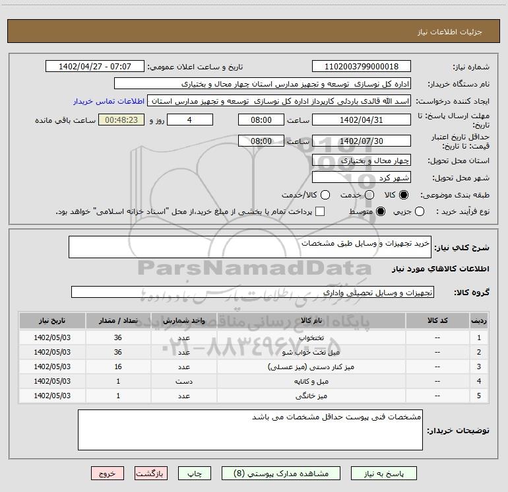Click the کد کالا column header
Viewport: 508px width, 492px height.
tap(437, 320)
